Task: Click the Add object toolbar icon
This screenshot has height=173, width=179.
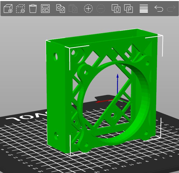Action: [8, 9]
